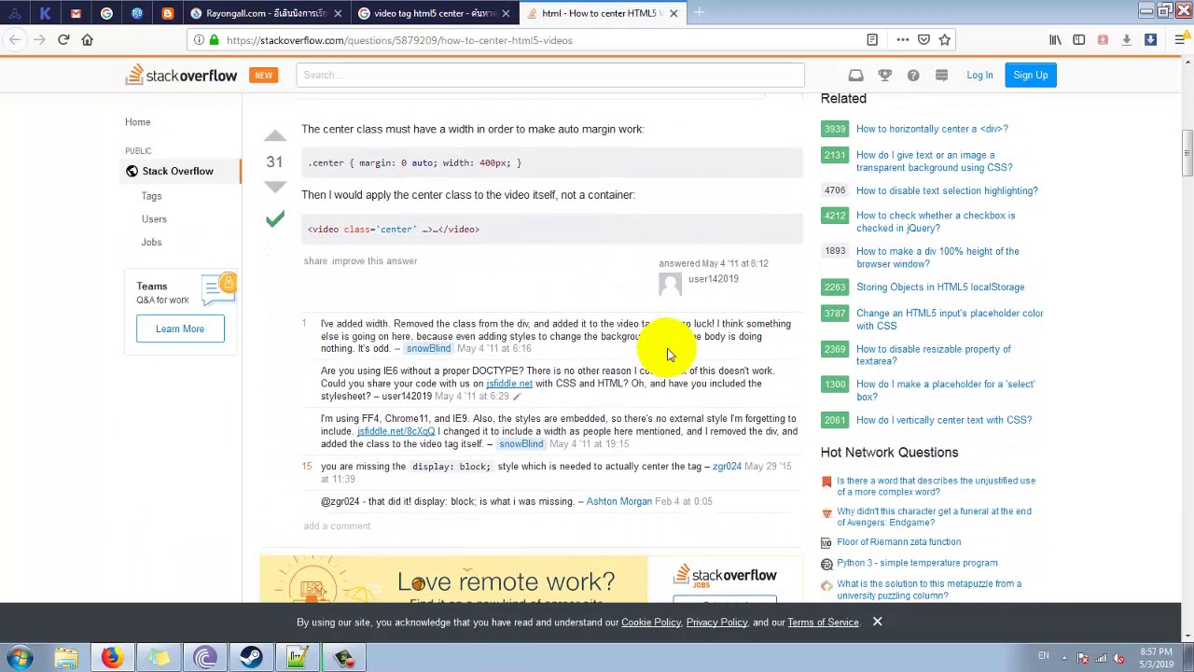Screen dimensions: 1194x672
Task: Go back to the previous page
Action: 15,40
